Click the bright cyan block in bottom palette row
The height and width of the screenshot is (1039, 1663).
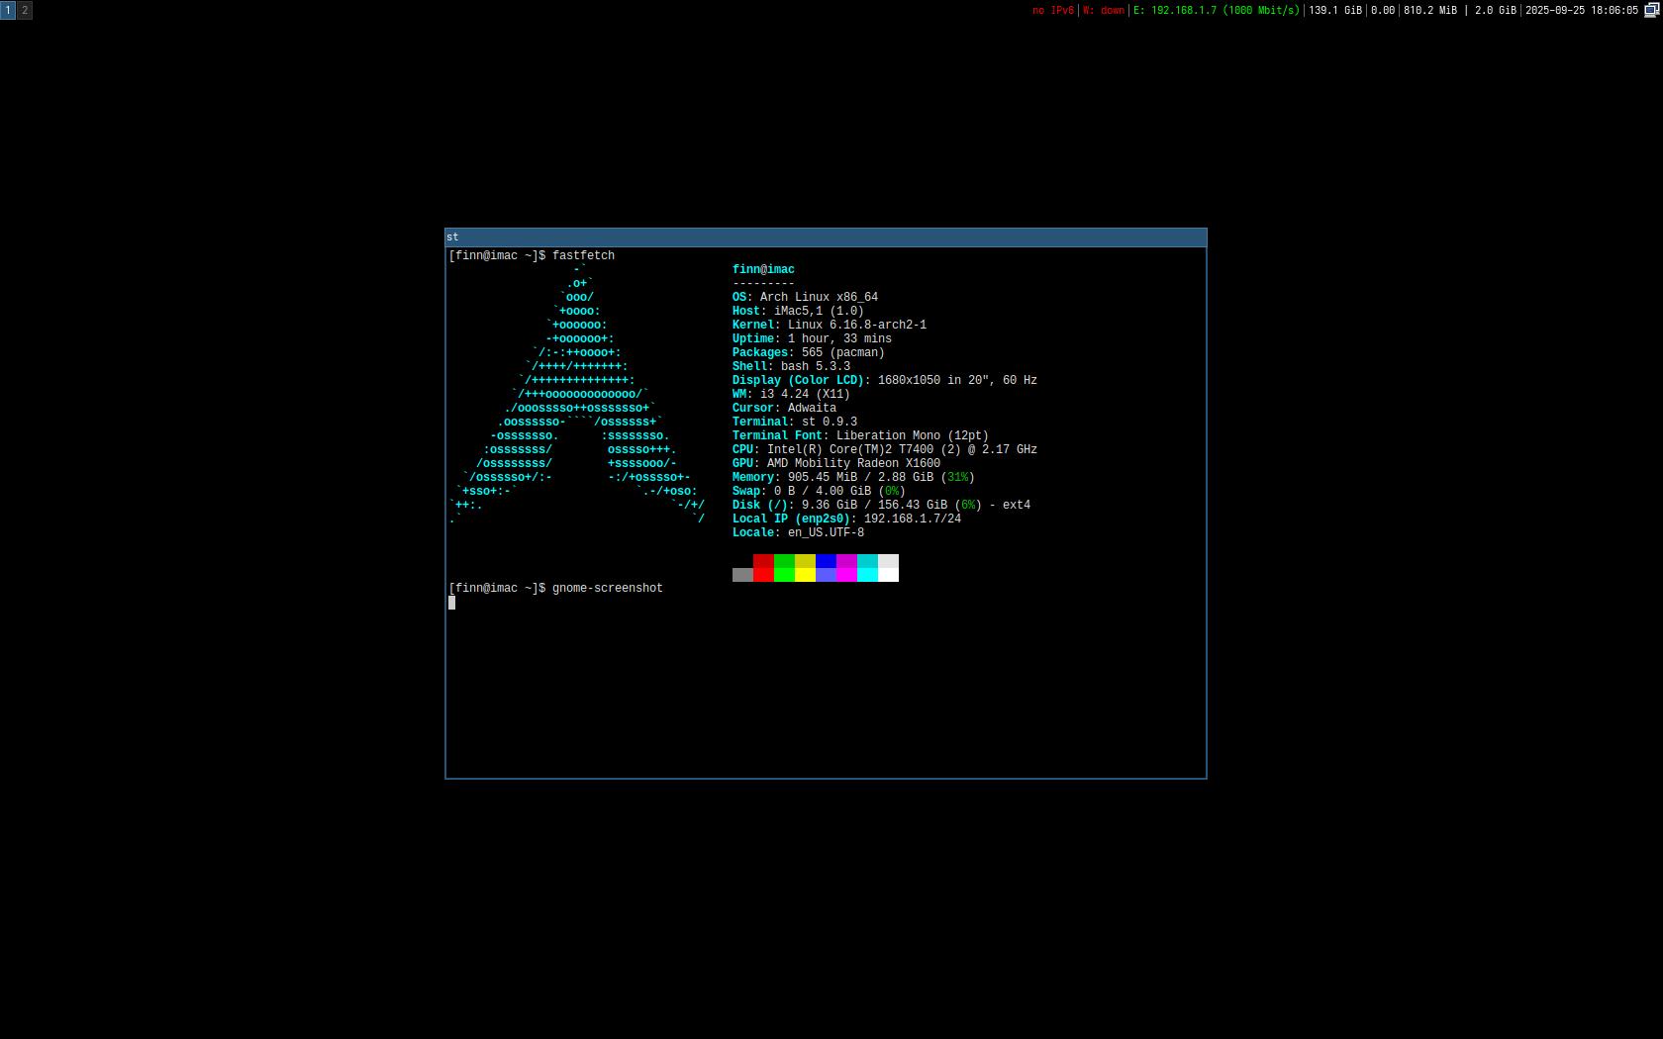867,575
